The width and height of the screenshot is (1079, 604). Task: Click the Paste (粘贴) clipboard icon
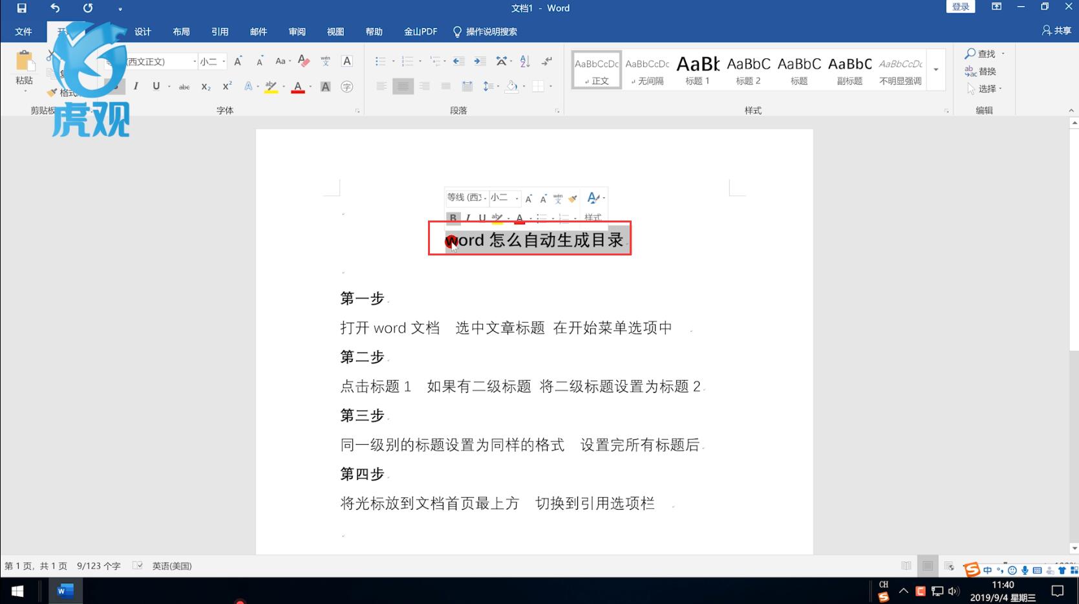tap(25, 61)
